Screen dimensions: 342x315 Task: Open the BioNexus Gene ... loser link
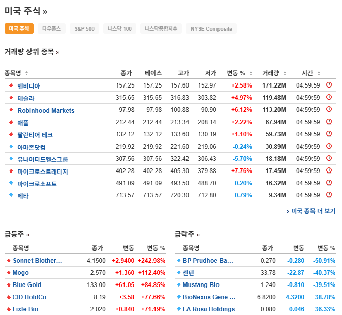[x=209, y=297]
